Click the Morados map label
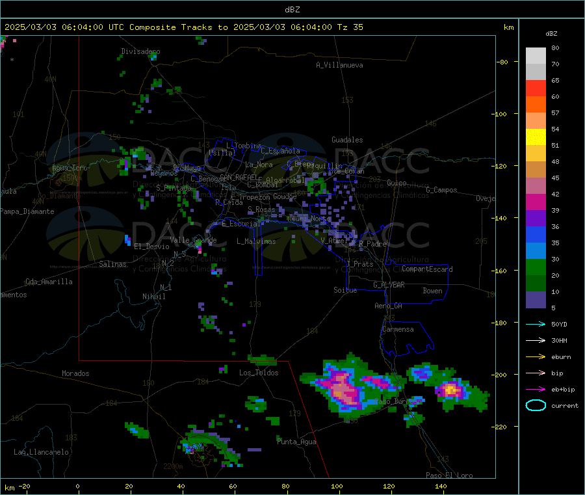Viewport: 585px width, 495px height. pyautogui.click(x=75, y=373)
